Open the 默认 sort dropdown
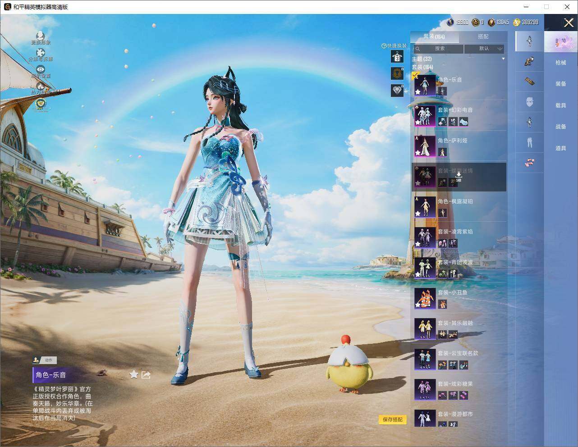Viewport: 578px width, 447px height. pos(484,49)
